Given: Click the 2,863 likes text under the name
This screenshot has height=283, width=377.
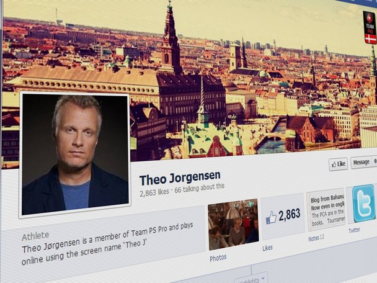Looking at the screenshot, I should (154, 192).
